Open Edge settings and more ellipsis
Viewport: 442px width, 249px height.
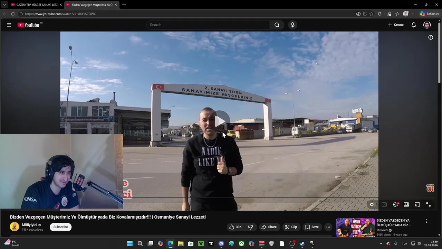pos(414,14)
